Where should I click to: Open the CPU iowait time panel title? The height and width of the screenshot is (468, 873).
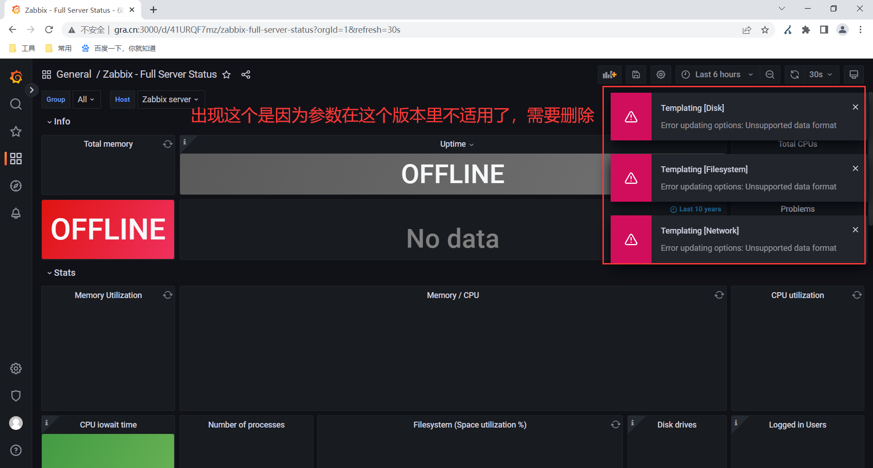tap(108, 425)
